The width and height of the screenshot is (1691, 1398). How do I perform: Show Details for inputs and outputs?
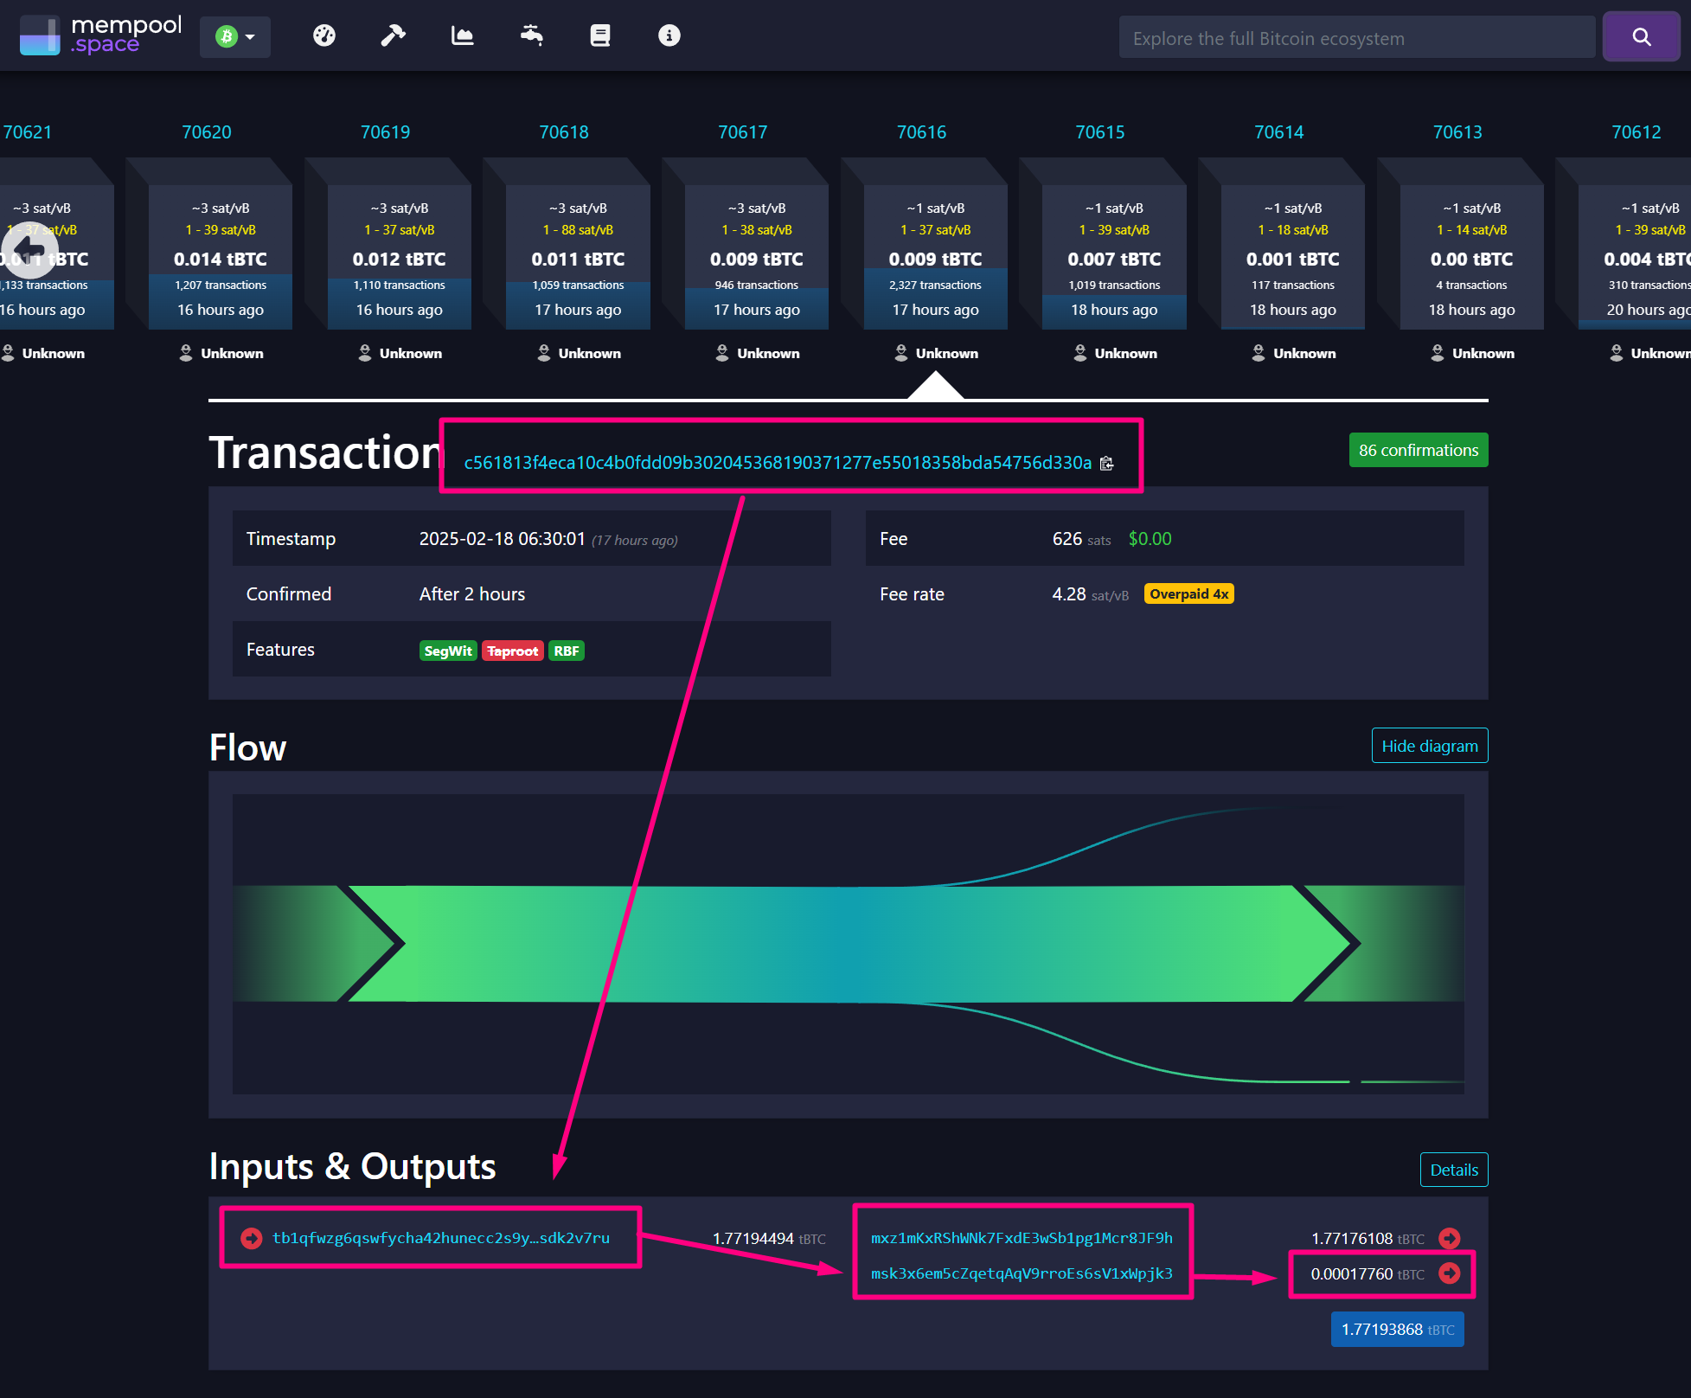coord(1453,1170)
